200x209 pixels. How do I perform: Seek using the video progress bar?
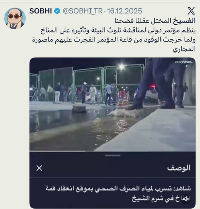(x=113, y=151)
